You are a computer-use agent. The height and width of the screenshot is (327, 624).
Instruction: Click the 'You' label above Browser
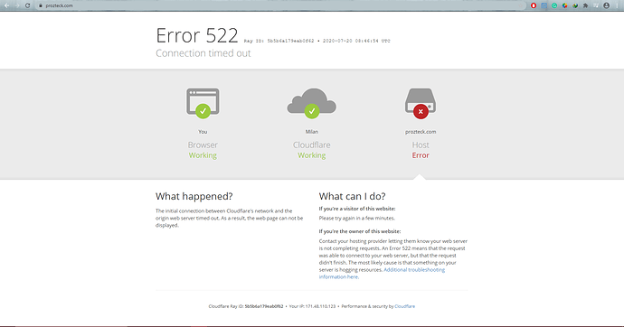point(203,132)
